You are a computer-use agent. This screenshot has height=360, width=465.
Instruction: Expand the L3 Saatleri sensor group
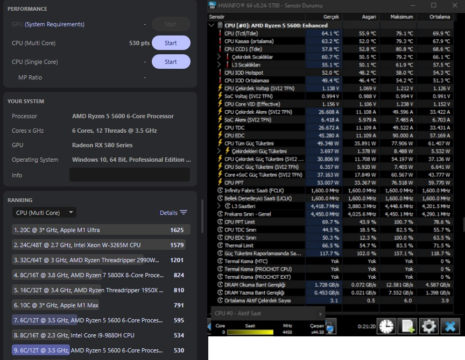coord(219,206)
